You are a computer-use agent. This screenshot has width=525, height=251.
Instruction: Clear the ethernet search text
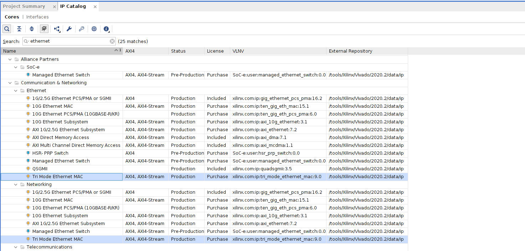pyautogui.click(x=112, y=41)
